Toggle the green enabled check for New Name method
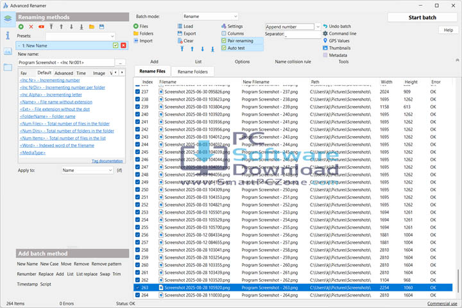Viewport: 462px width, 308px height. [x=116, y=46]
